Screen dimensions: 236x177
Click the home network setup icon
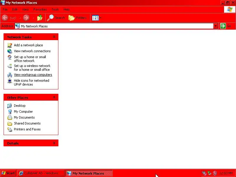coord(10,57)
